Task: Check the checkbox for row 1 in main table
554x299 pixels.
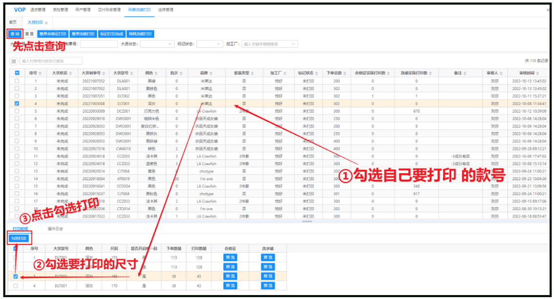Action: [x=17, y=81]
